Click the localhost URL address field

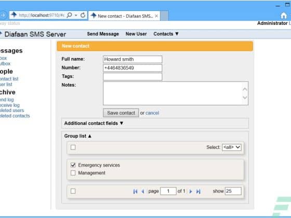[x=42, y=15]
